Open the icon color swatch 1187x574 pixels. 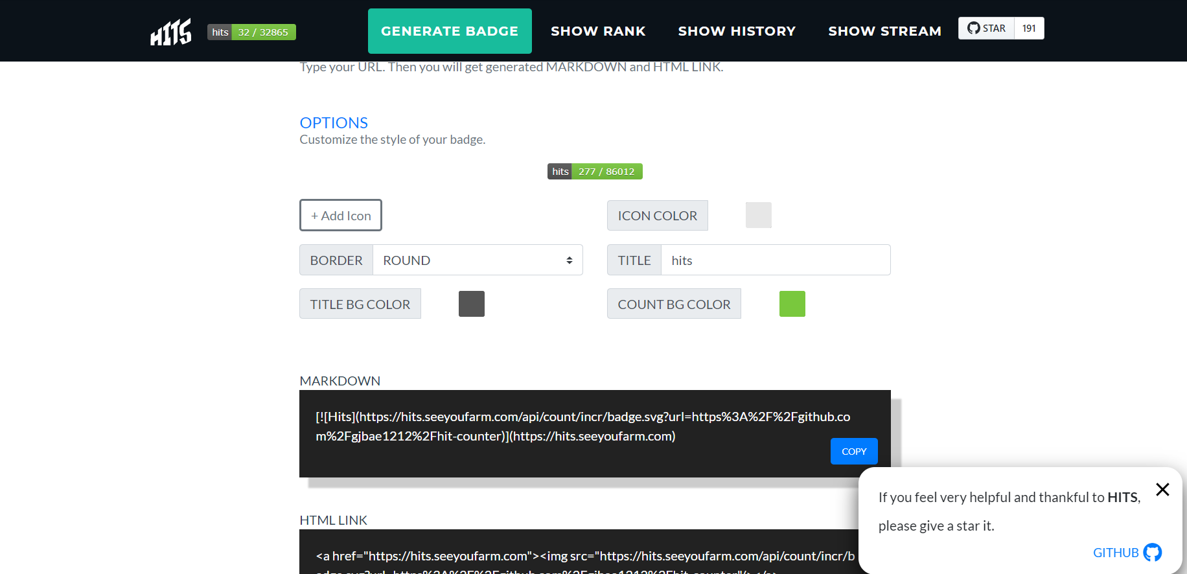[x=759, y=215]
